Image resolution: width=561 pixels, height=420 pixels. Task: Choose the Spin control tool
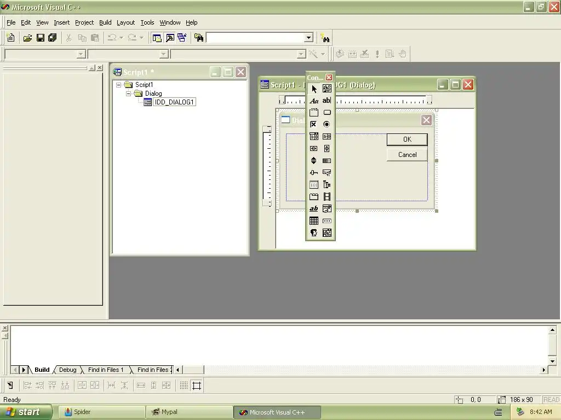coord(314,161)
